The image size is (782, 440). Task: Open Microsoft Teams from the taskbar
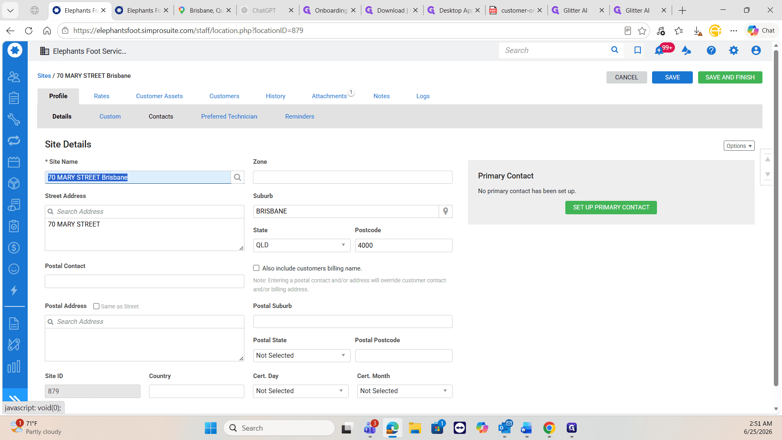370,428
